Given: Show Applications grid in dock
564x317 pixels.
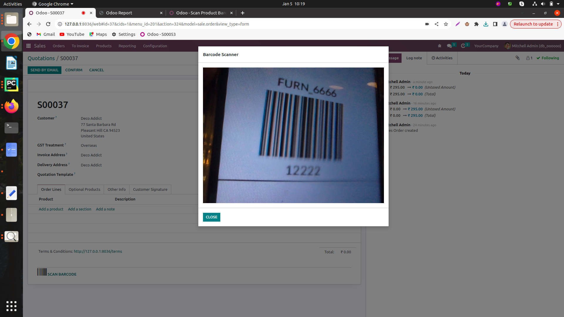Looking at the screenshot, I should click(11, 306).
